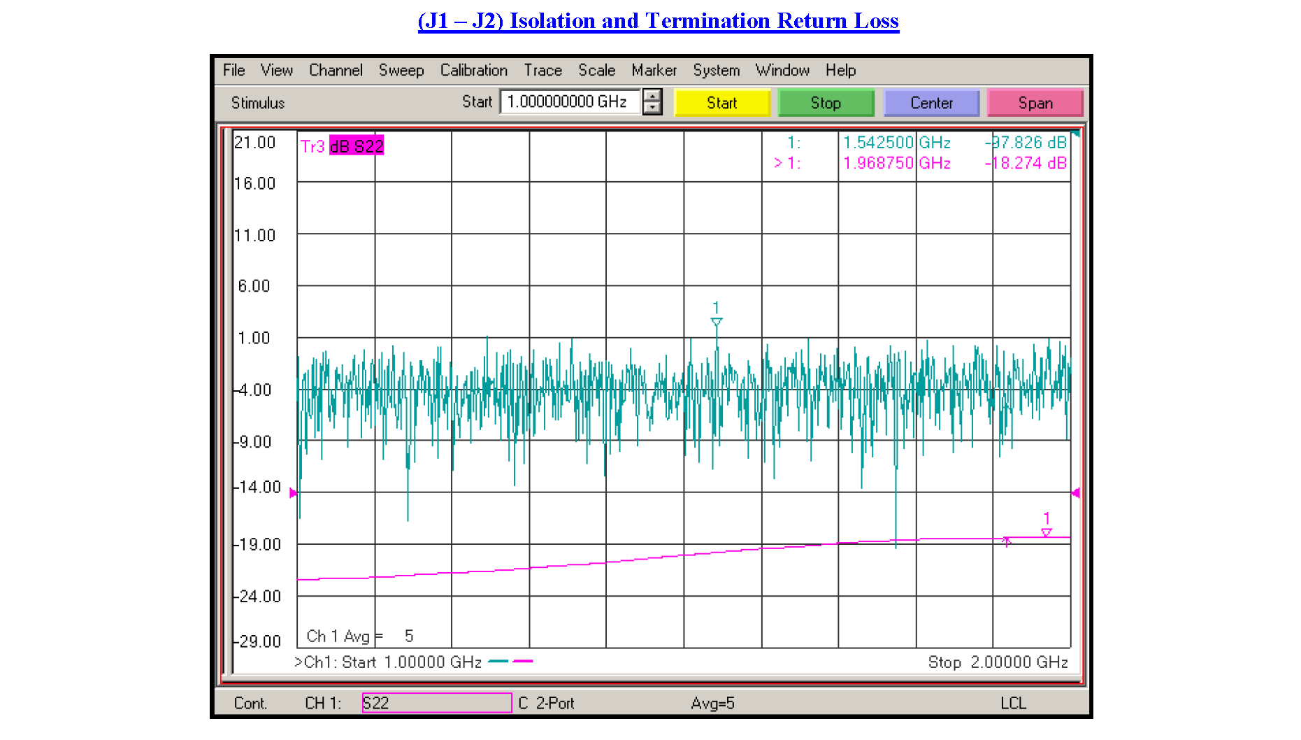Open the Calibration menu

(473, 70)
